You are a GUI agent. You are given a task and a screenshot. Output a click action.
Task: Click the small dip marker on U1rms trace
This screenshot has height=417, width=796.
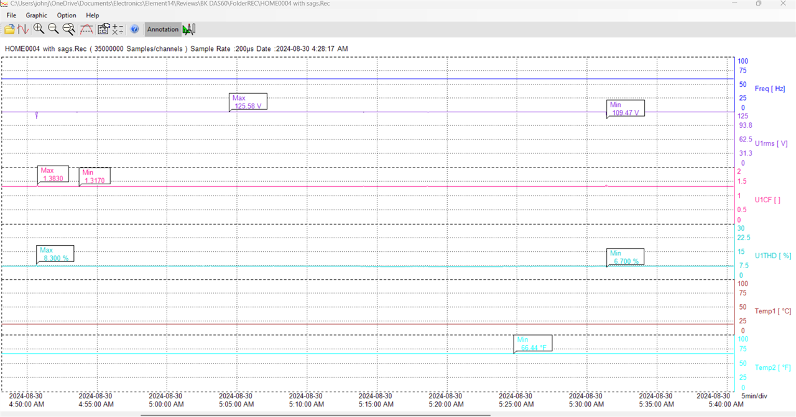(37, 115)
